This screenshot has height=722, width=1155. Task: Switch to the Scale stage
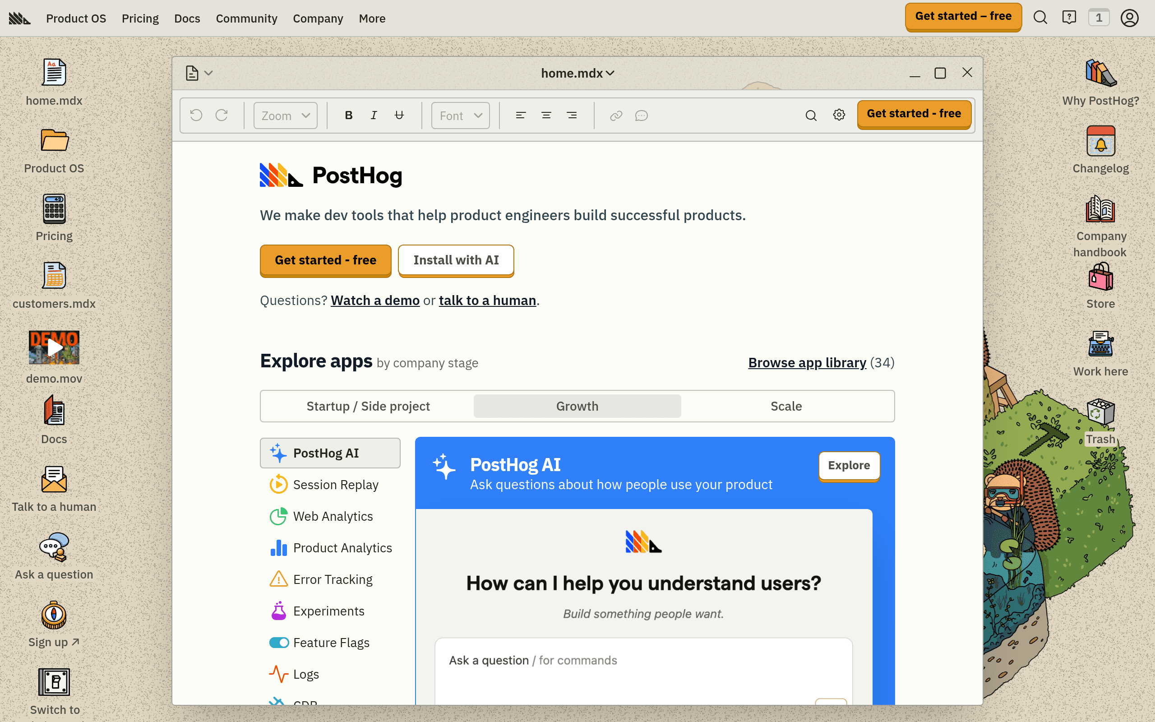(786, 406)
